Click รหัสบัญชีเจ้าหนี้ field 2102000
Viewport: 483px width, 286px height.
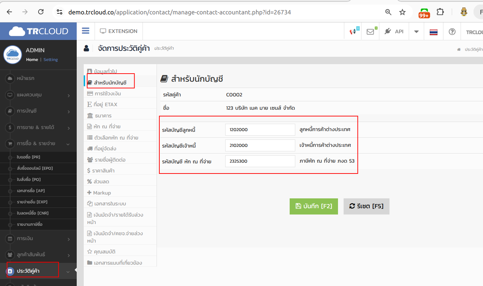[260, 145]
